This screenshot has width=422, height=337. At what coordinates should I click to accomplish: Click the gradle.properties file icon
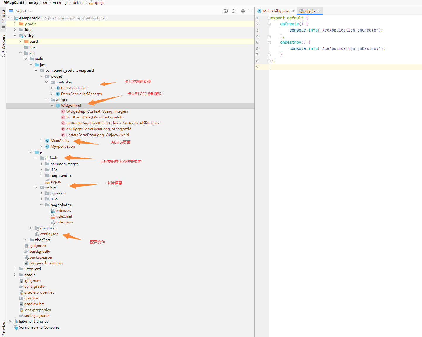21,292
